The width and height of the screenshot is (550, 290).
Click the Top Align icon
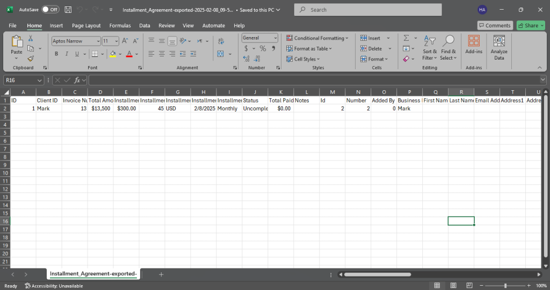[151, 41]
